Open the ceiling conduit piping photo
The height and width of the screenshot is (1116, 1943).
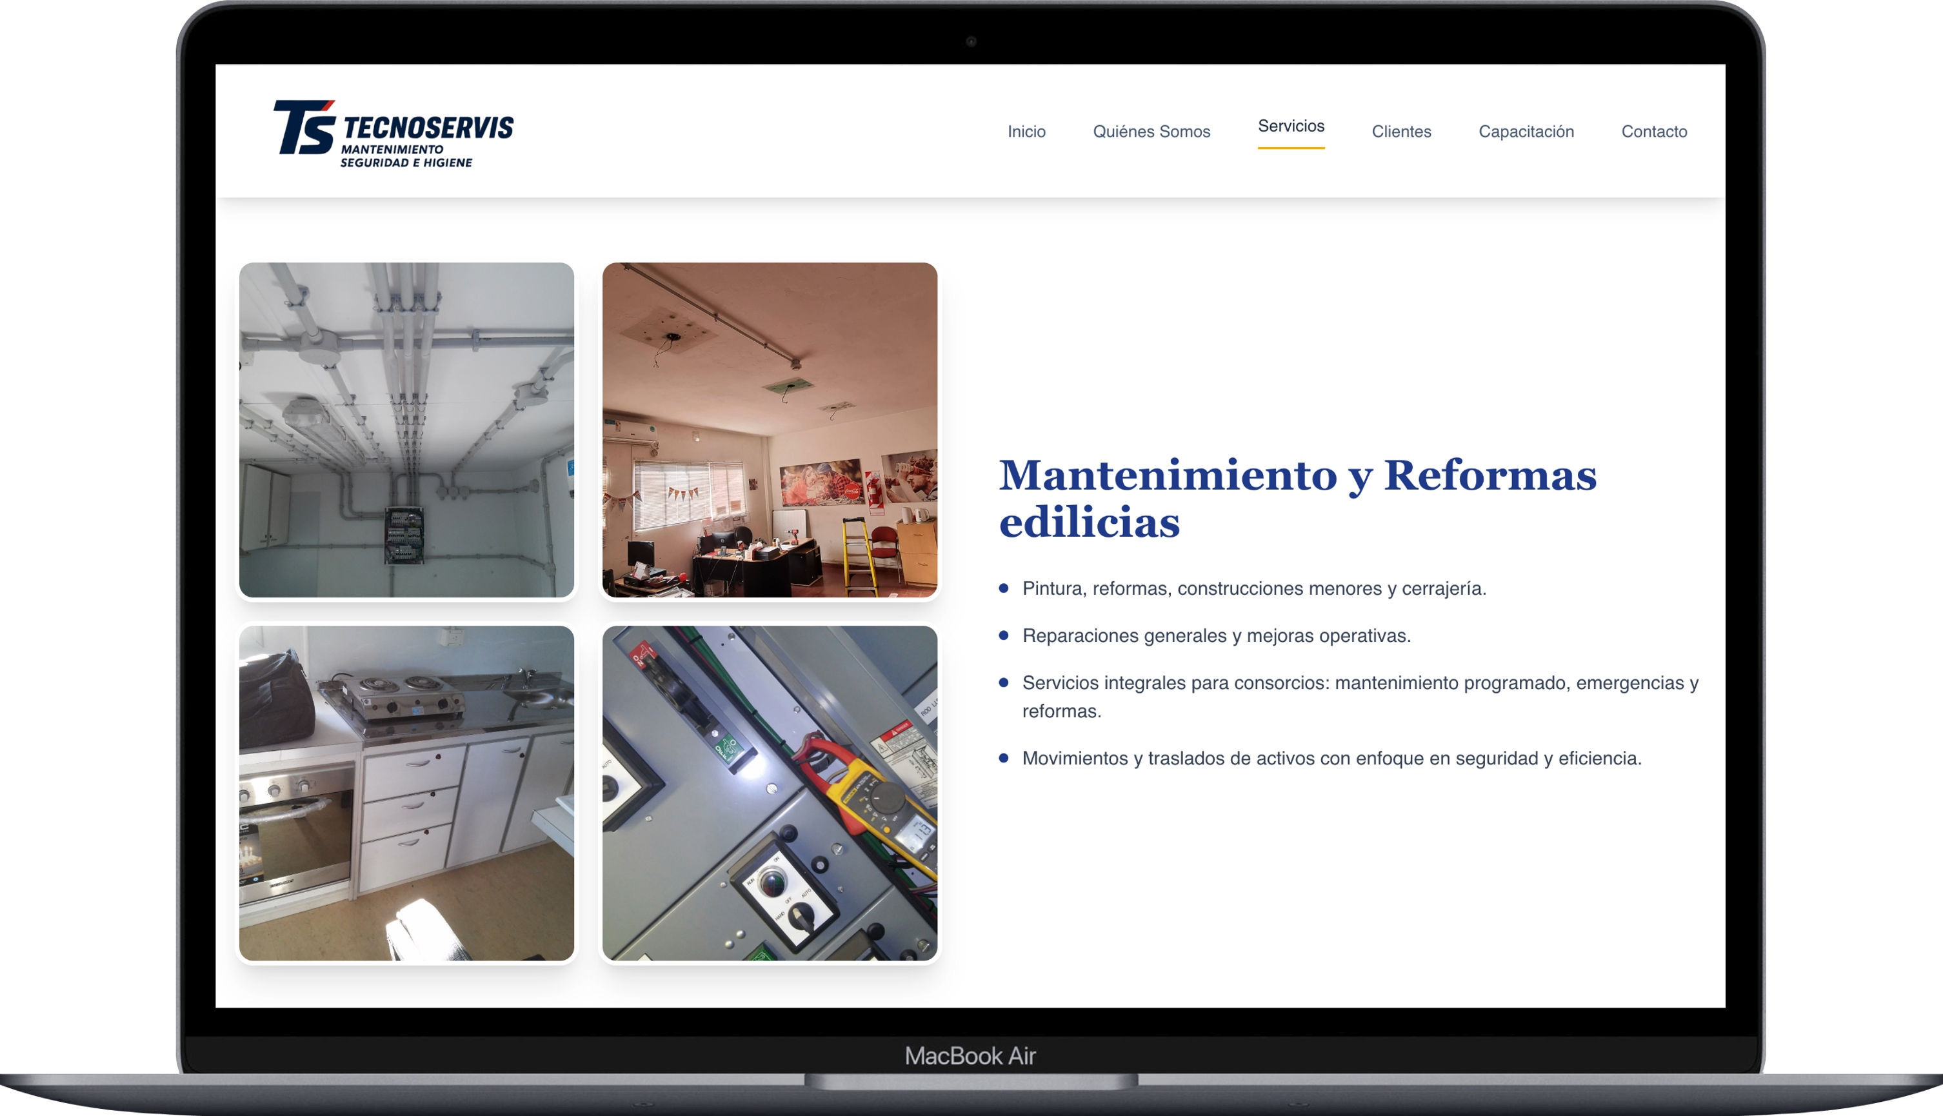coord(406,430)
